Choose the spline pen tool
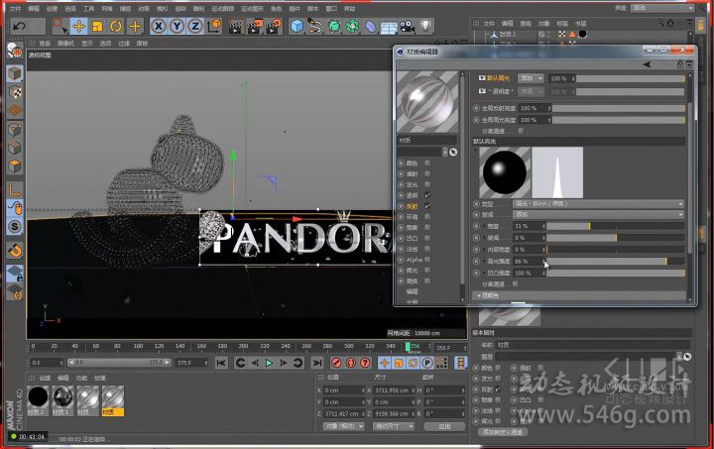 [315, 27]
